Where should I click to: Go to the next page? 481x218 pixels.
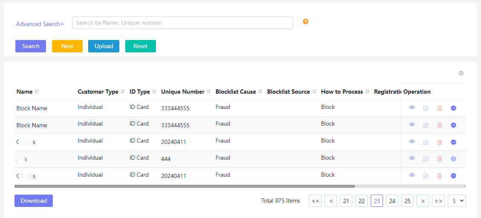[x=423, y=201]
